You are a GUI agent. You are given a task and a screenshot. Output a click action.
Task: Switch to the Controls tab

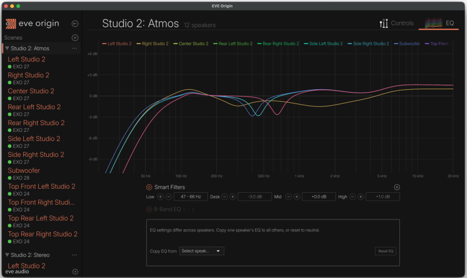(396, 23)
